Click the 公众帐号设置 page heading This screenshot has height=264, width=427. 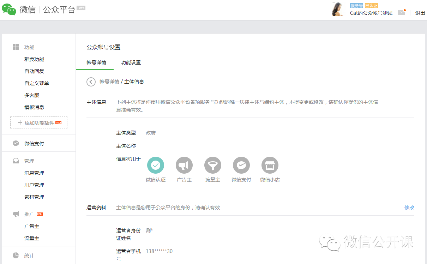(x=103, y=47)
